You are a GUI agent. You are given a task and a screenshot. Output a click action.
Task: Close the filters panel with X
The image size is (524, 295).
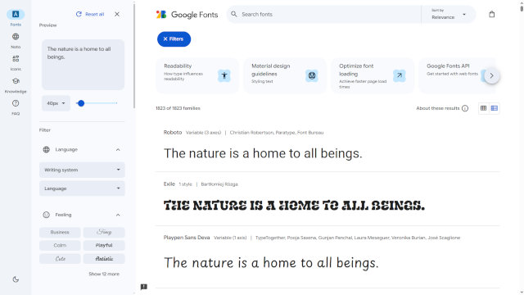tap(117, 14)
